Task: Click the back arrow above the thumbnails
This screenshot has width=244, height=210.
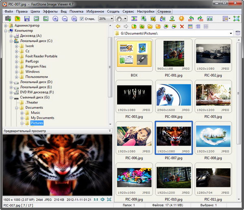Action: pos(118,26)
